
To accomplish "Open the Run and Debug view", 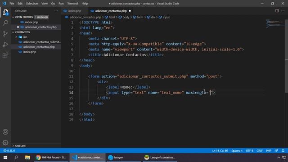I will tap(5, 45).
